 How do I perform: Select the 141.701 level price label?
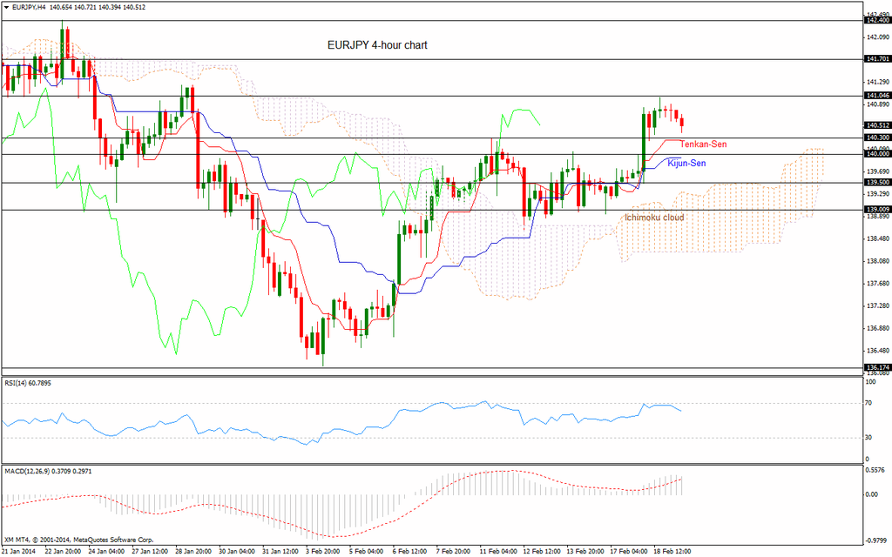(877, 59)
